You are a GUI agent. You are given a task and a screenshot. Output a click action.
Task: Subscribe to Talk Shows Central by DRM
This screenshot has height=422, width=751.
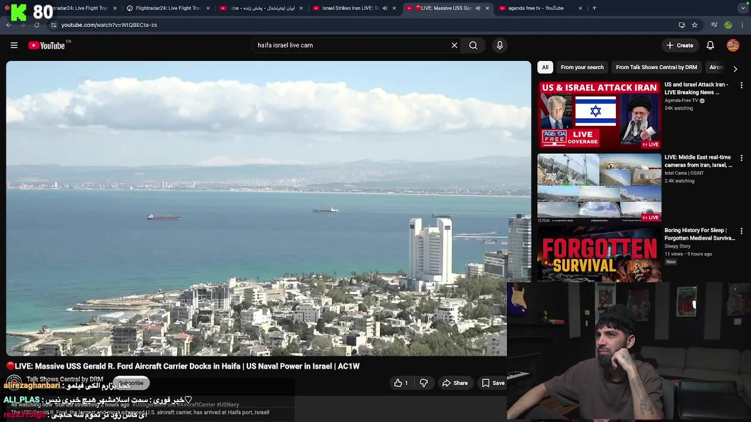131,383
